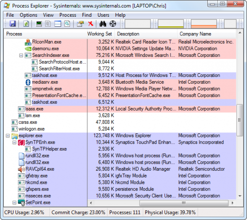
Task: Select the lsass.exe process row
Action: pyautogui.click(x=120, y=109)
